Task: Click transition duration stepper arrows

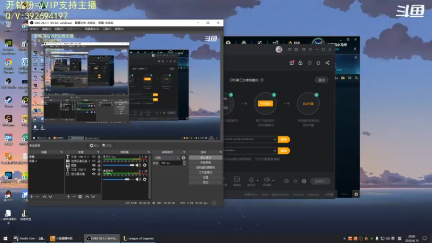Action: (184, 163)
